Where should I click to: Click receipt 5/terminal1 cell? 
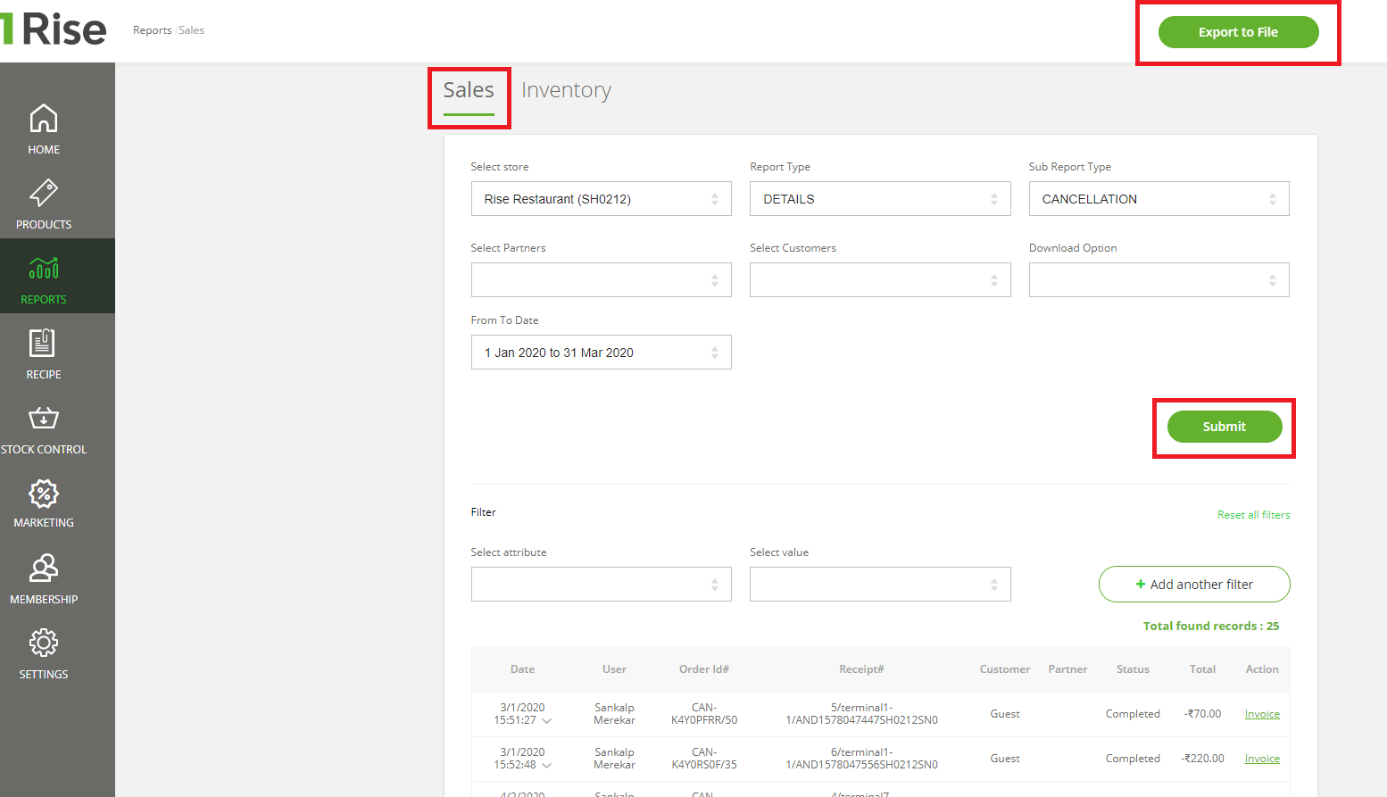[861, 714]
